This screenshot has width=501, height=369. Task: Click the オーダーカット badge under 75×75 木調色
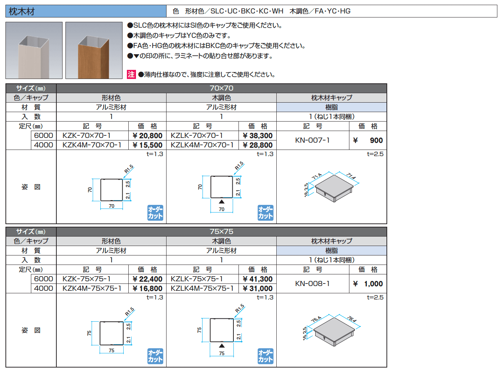point(265,356)
